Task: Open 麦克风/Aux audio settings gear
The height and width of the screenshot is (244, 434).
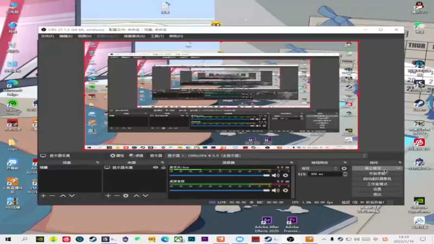Action: 285,175
